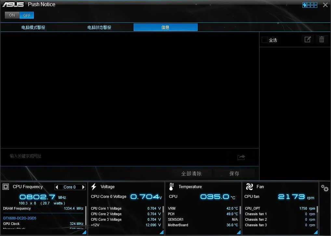The image size is (331, 236).
Task: Click the 保存 button
Action: [234, 174]
